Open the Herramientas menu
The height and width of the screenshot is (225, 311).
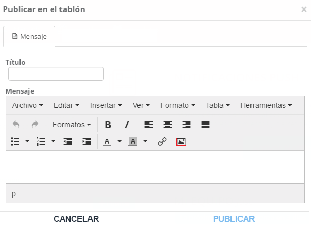pyautogui.click(x=266, y=105)
